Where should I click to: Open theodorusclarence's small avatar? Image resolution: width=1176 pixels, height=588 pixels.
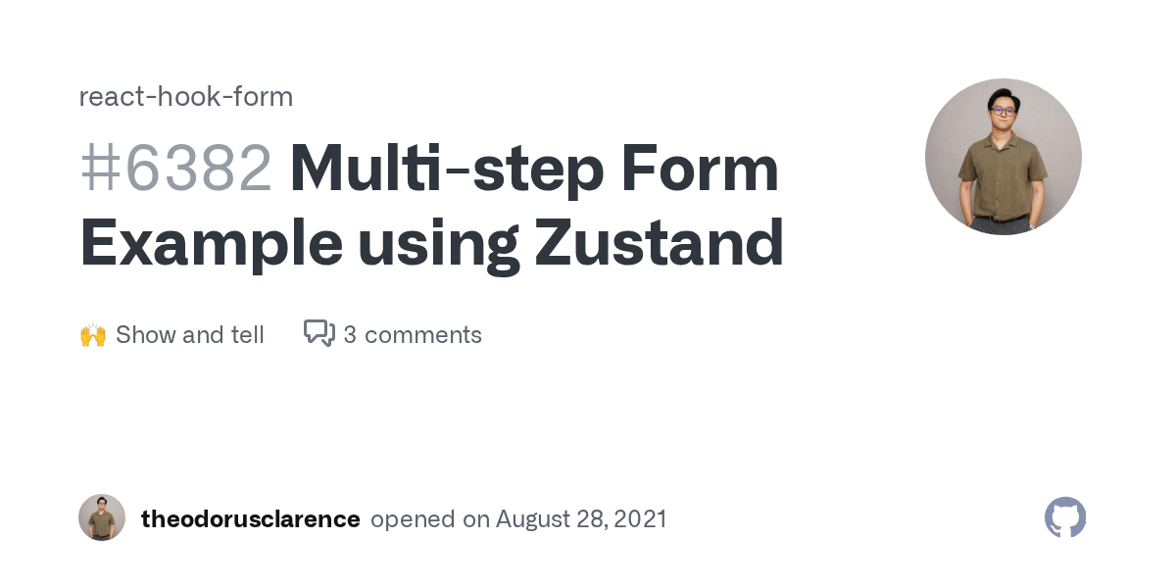[102, 517]
